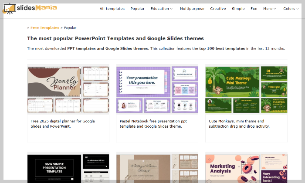The width and height of the screenshot is (305, 183).
Task: Click the SlidesMania logo icon
Action: (9, 9)
